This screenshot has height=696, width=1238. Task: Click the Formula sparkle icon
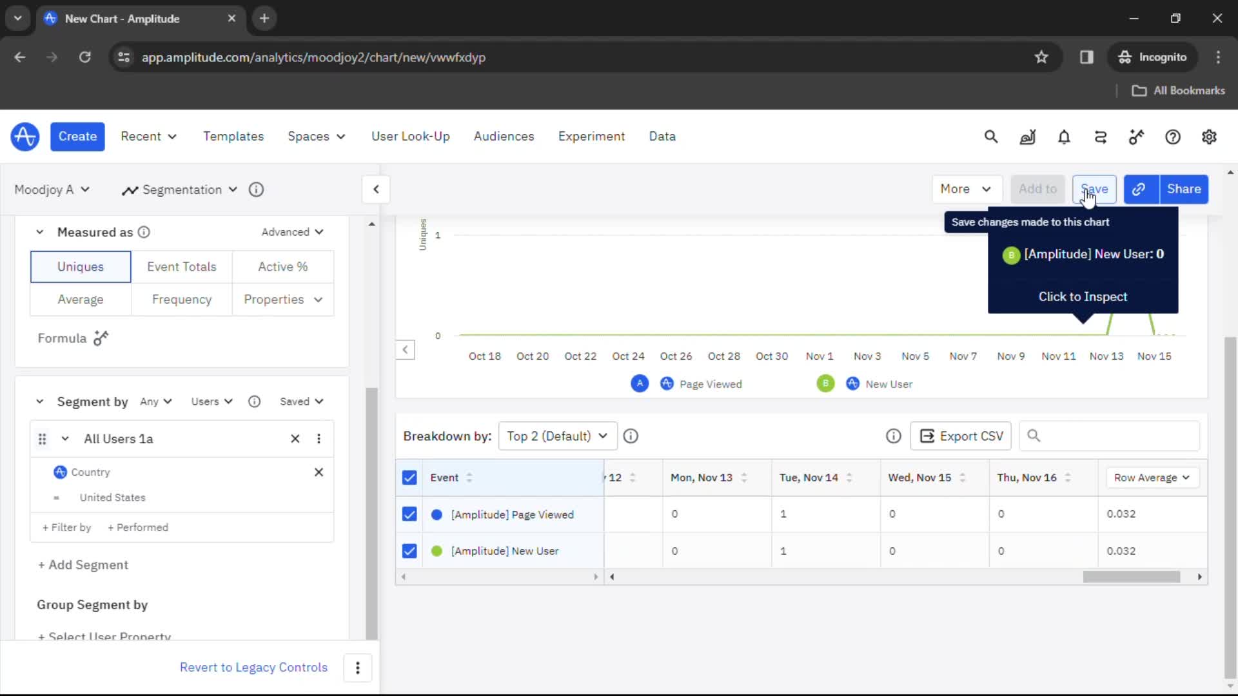[x=101, y=338]
